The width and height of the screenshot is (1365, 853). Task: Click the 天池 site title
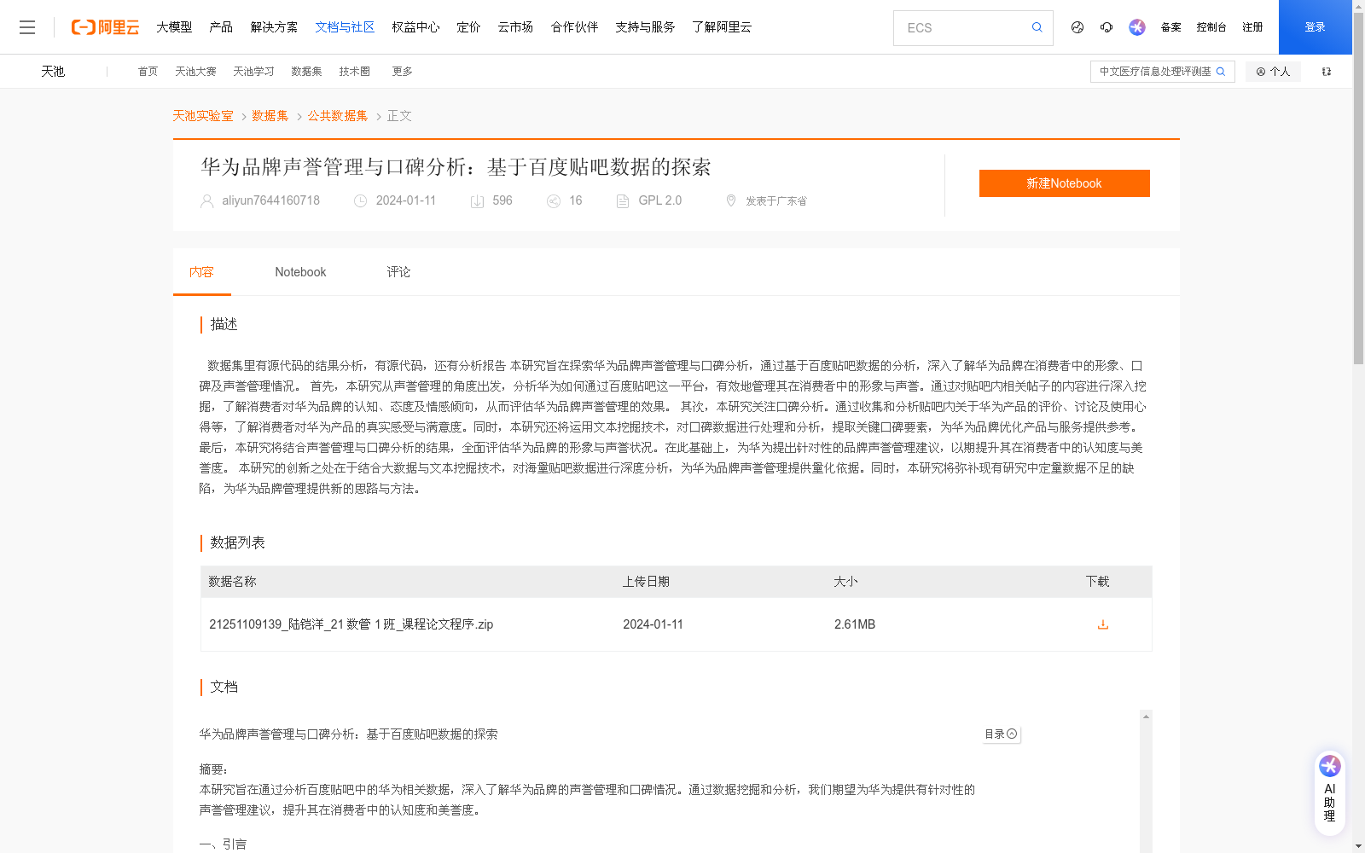pos(53,72)
